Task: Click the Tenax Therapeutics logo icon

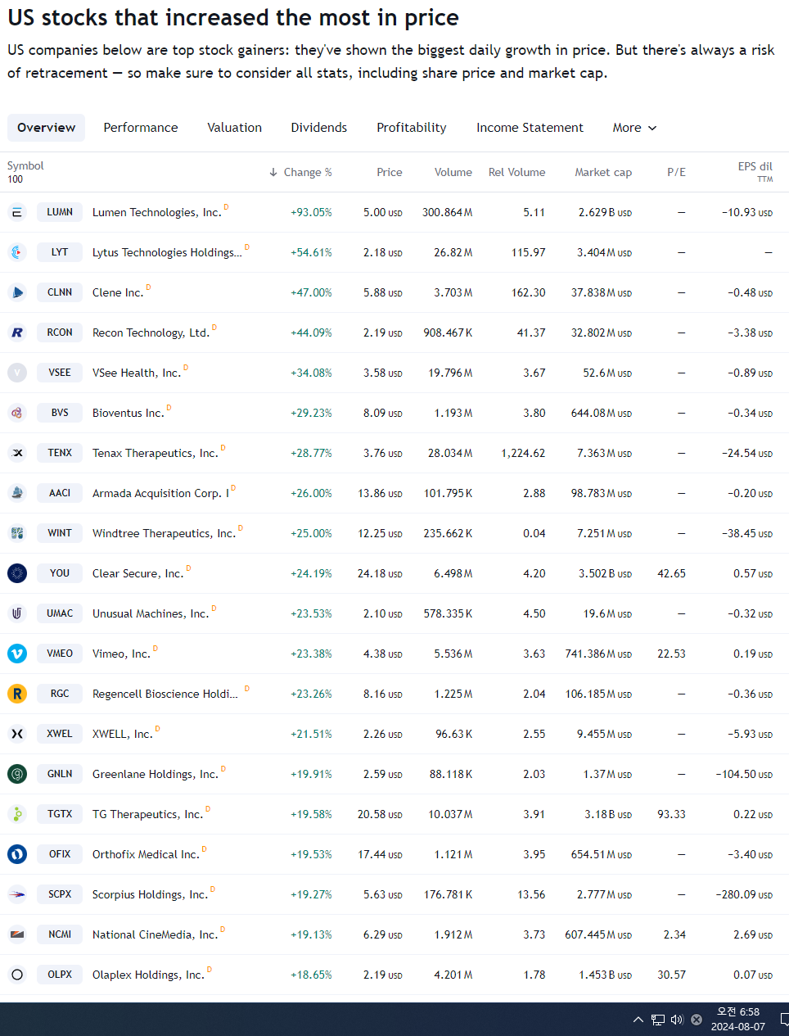Action: [x=17, y=453]
